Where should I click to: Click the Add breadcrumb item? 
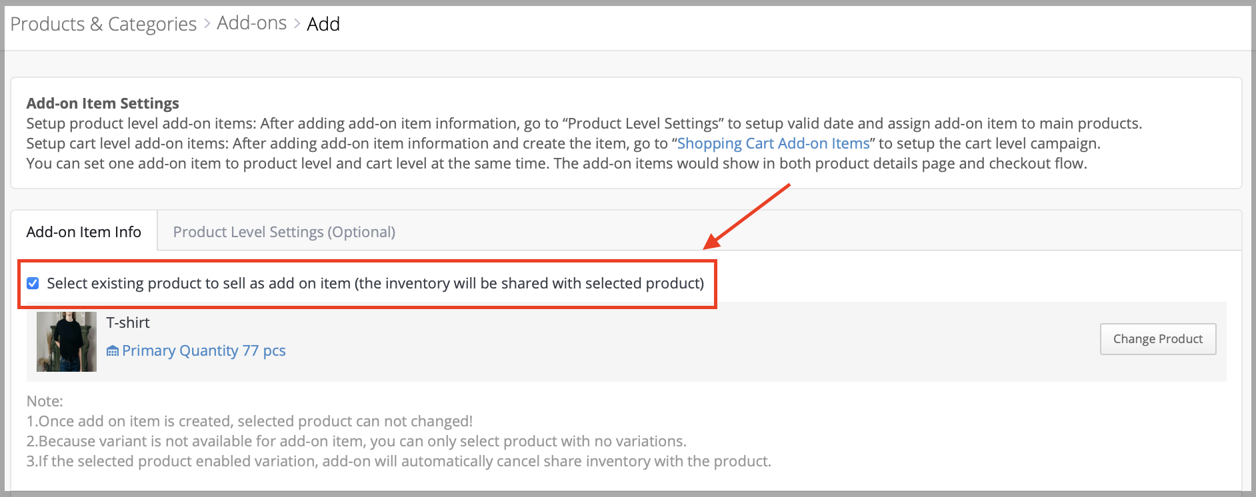(x=323, y=24)
